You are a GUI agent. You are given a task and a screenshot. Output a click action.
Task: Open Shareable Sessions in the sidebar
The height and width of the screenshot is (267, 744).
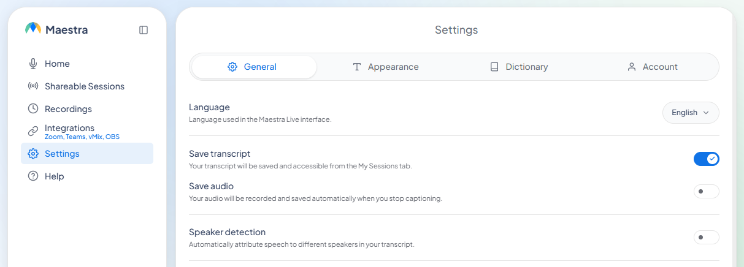(x=87, y=86)
